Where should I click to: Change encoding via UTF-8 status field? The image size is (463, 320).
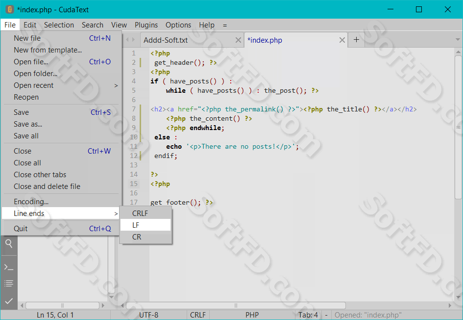coord(149,315)
